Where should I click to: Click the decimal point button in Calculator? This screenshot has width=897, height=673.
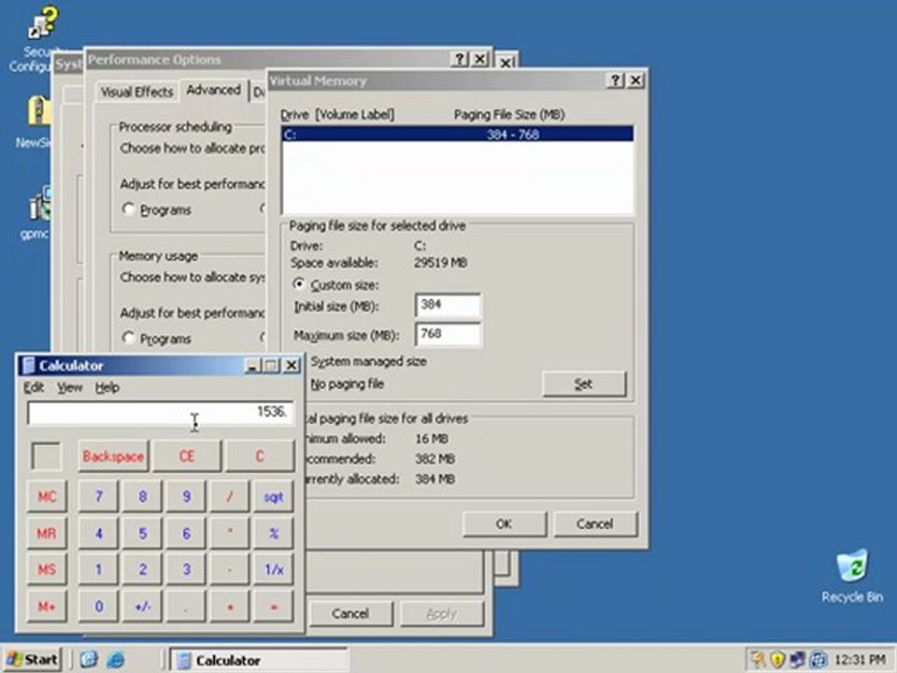pos(186,606)
